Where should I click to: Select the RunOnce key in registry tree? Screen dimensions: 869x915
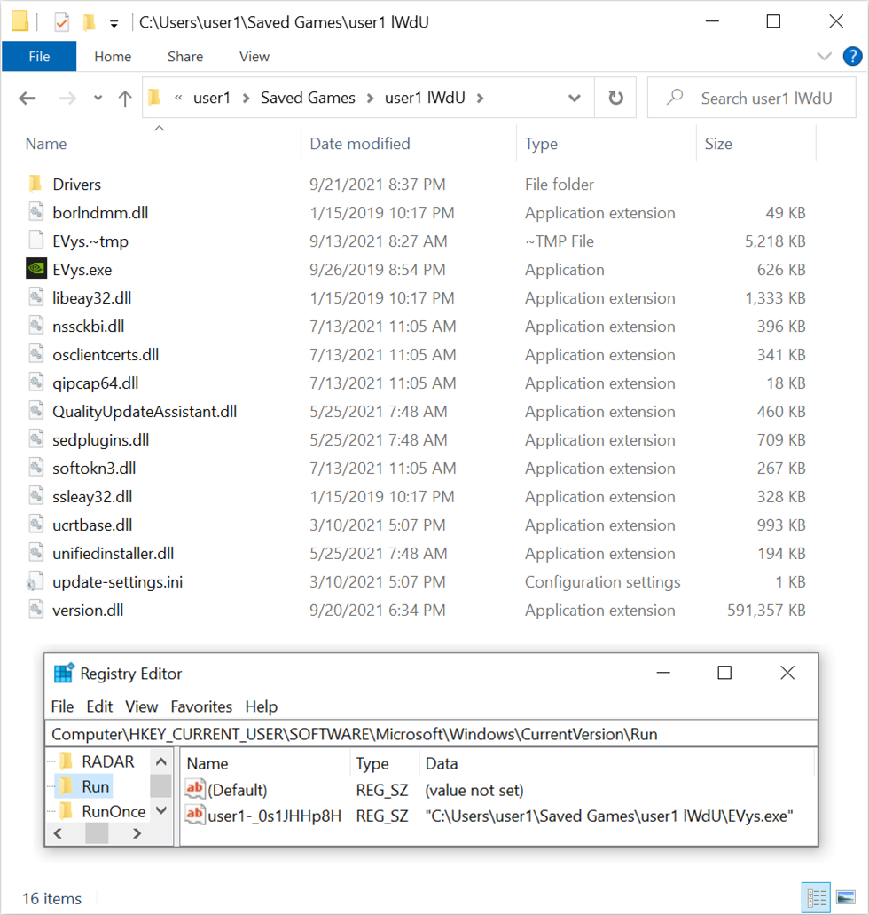(114, 811)
